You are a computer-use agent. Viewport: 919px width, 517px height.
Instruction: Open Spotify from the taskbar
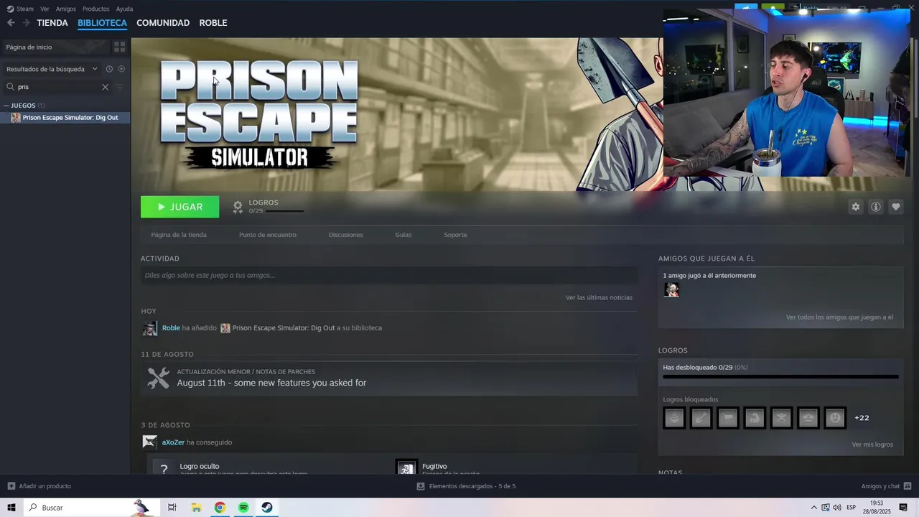[x=243, y=508]
